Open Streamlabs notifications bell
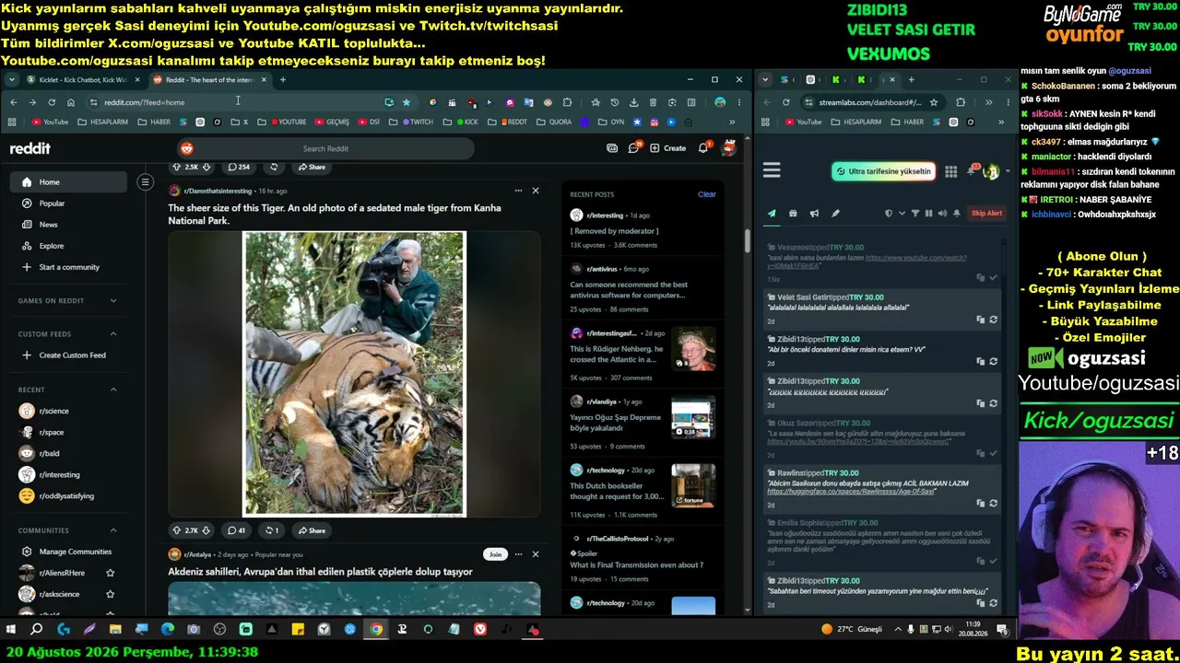Screen dimensions: 1180x663 point(973,170)
